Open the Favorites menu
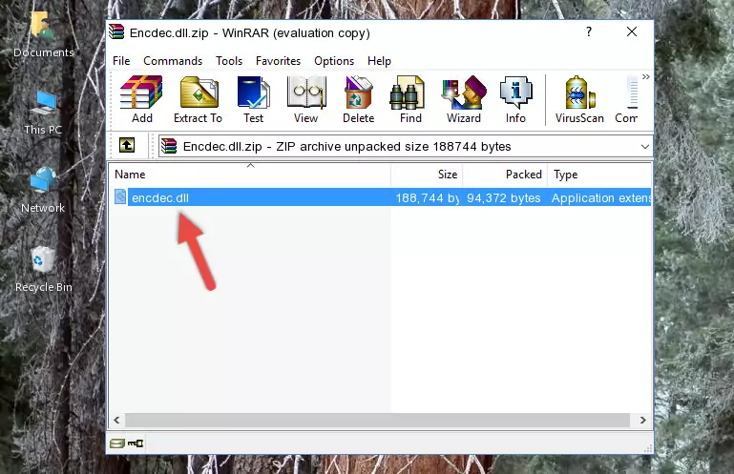The width and height of the screenshot is (734, 474). [x=278, y=61]
